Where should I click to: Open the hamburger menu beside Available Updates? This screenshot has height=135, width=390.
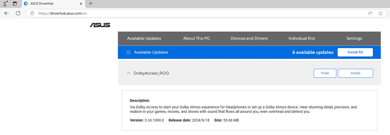[x=128, y=52]
